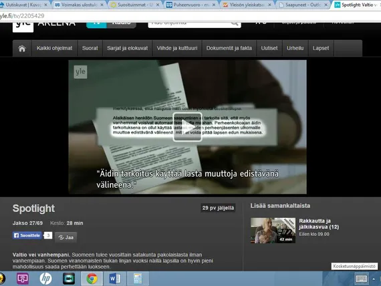
Task: Switch to Saapuneet Outlook browser tab
Action: tap(303, 5)
